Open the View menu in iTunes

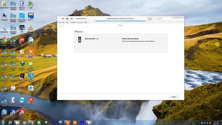(x=67, y=22)
